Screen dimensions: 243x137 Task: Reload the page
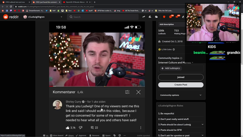[x=11, y=7]
